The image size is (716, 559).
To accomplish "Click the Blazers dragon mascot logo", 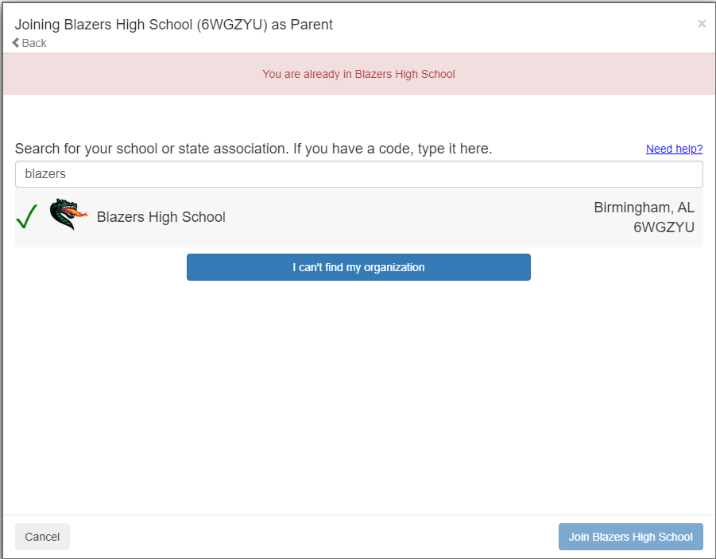I will [68, 215].
